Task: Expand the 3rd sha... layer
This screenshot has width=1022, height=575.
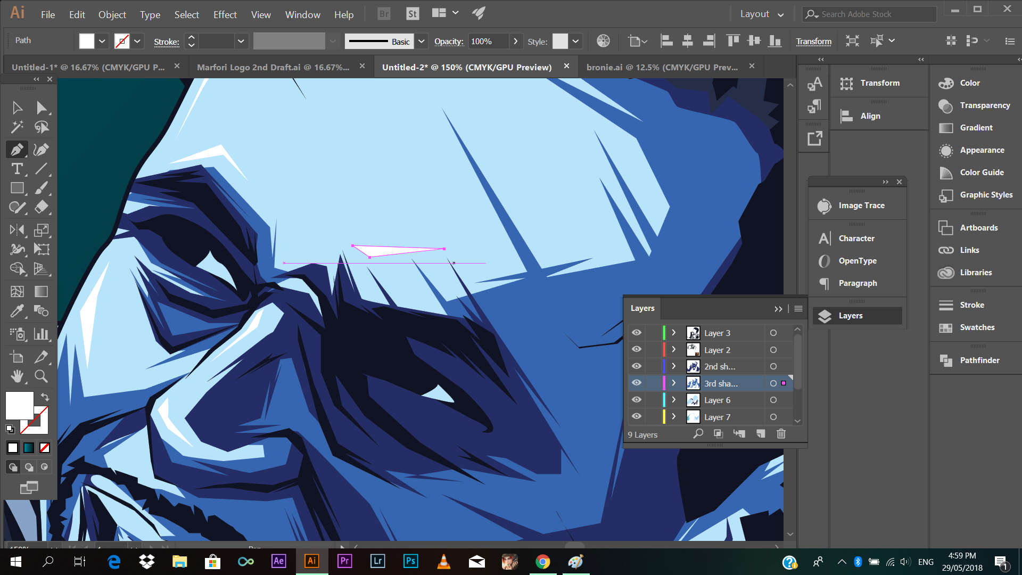Action: pos(674,383)
